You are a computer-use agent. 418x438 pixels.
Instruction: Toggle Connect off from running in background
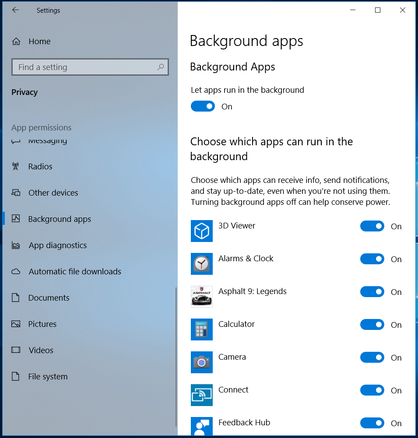[x=372, y=390]
